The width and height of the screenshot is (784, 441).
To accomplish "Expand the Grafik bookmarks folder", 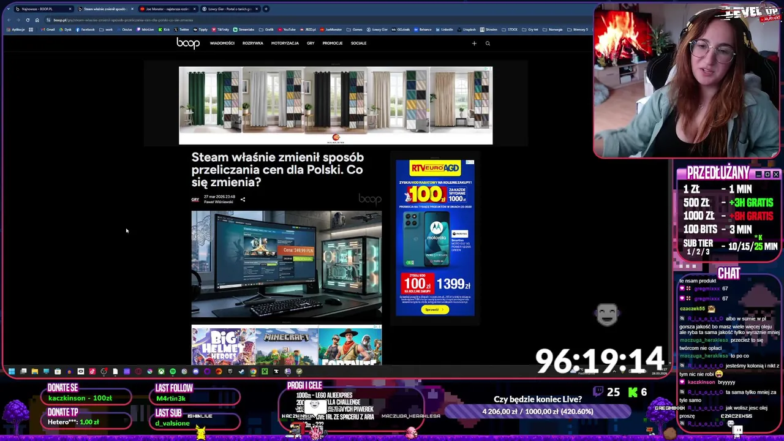I will tap(267, 29).
